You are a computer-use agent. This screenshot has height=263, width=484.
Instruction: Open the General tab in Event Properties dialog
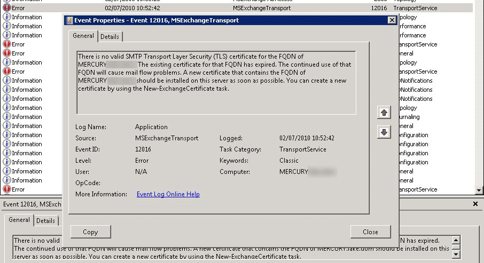click(83, 36)
